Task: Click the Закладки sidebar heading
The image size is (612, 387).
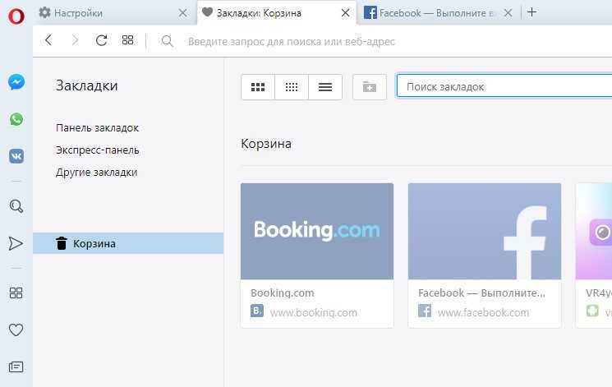Action: coord(86,85)
